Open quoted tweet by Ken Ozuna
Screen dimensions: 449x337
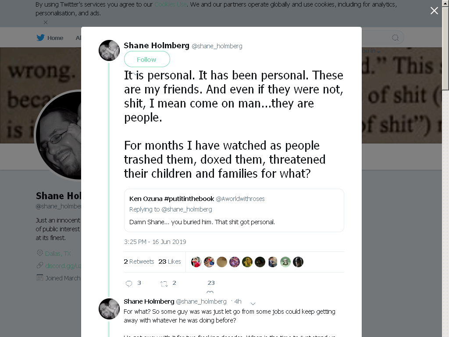coord(234,210)
